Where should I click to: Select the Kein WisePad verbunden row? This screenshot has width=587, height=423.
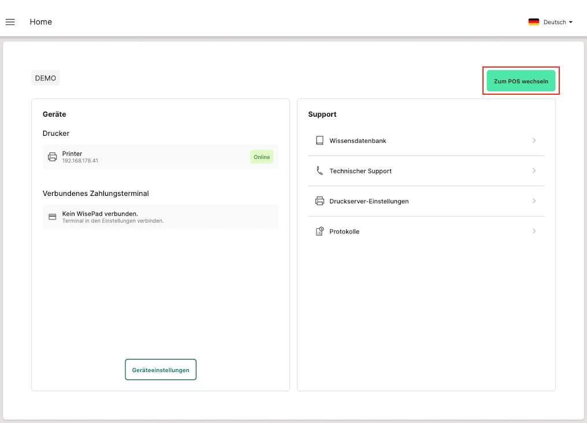pyautogui.click(x=161, y=217)
